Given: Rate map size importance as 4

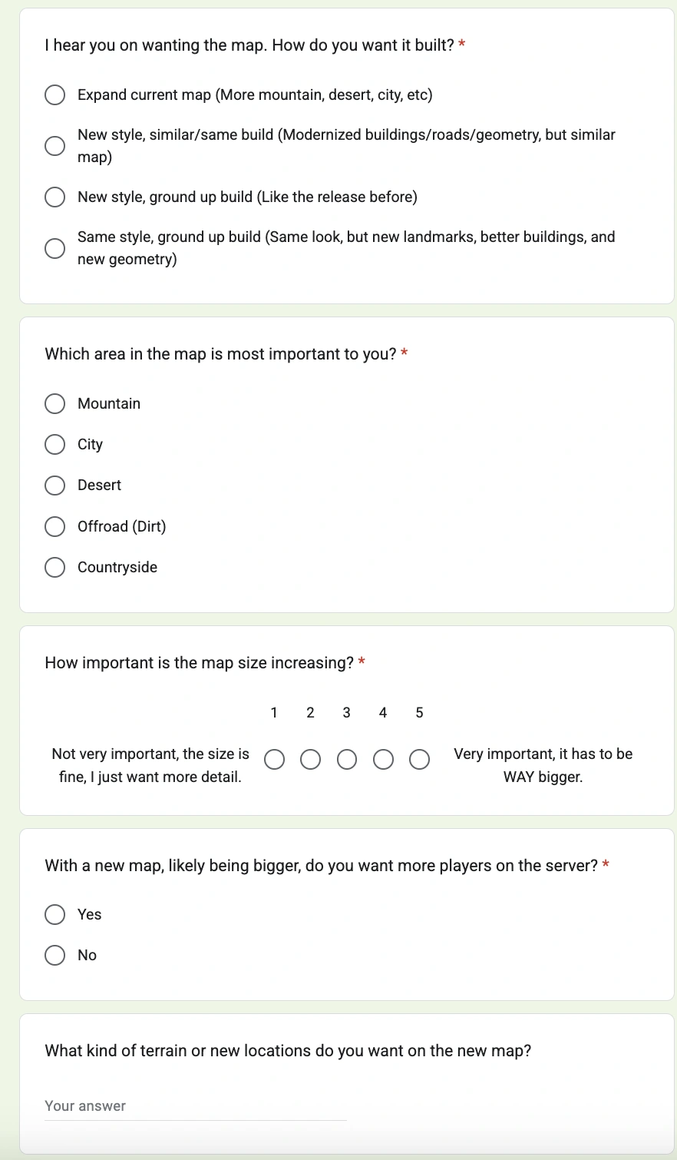Looking at the screenshot, I should [383, 760].
